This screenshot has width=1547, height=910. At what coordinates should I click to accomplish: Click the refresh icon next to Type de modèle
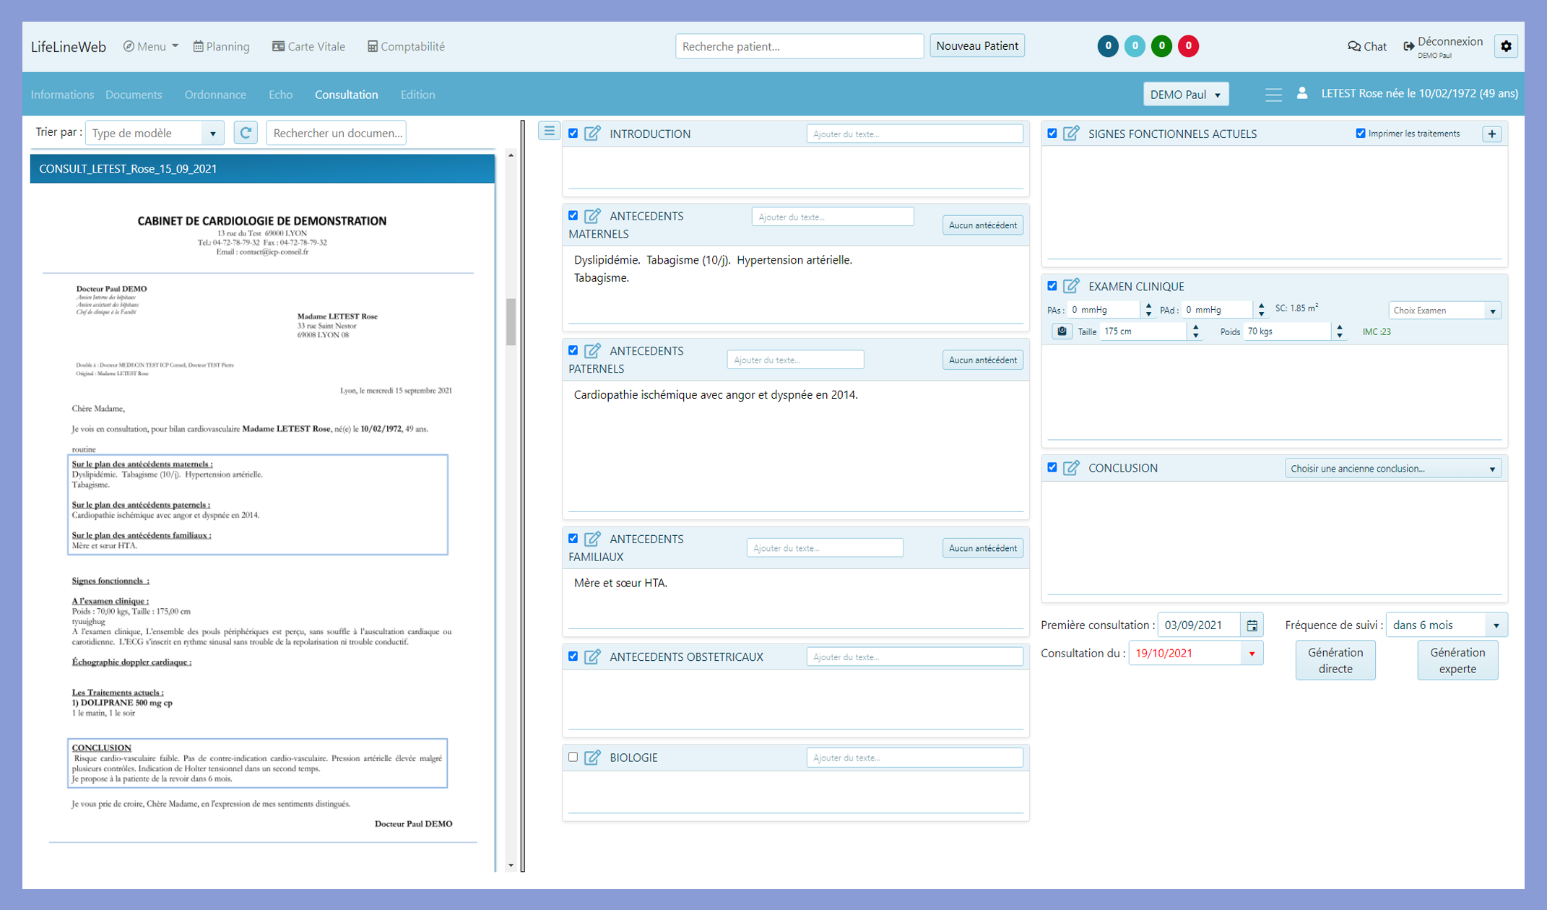pyautogui.click(x=246, y=133)
